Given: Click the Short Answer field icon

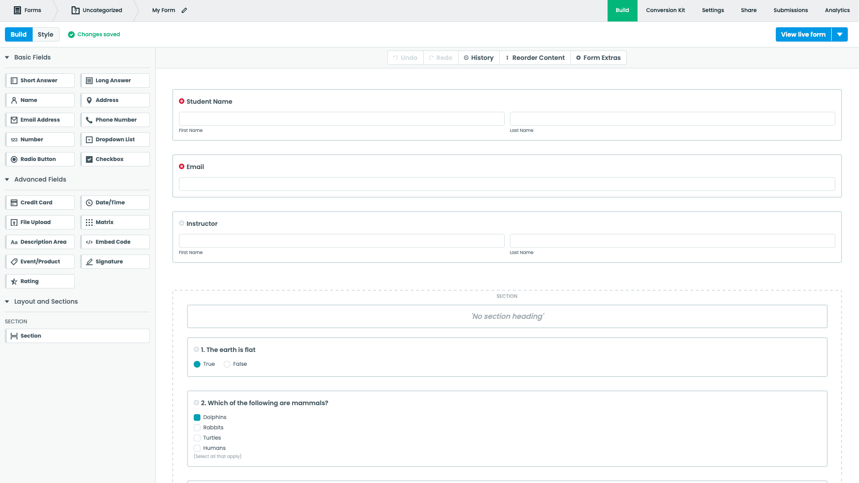Looking at the screenshot, I should coord(14,80).
